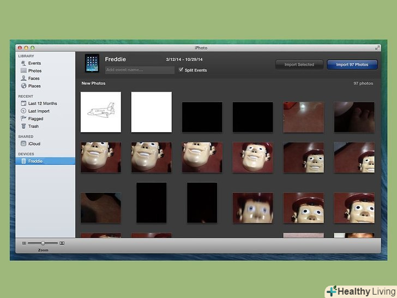Select the last photo in third row
Viewport: 397px width, 298px height.
(x=354, y=208)
